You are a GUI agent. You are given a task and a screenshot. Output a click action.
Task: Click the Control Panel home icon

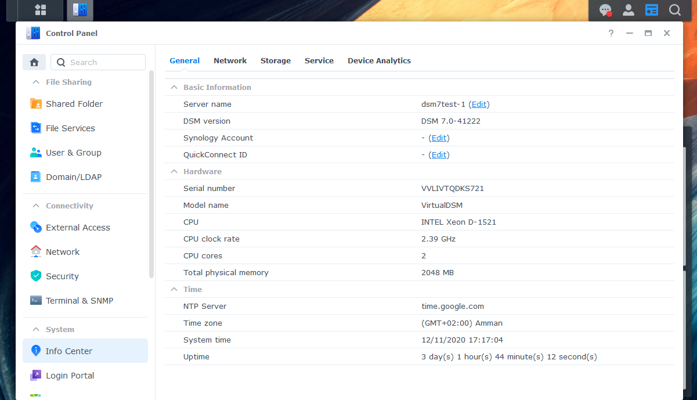pos(34,62)
